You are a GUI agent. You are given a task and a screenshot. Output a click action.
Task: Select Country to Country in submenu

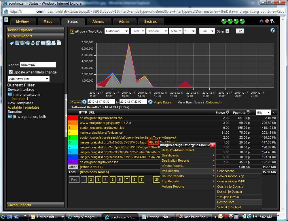tap(238, 186)
